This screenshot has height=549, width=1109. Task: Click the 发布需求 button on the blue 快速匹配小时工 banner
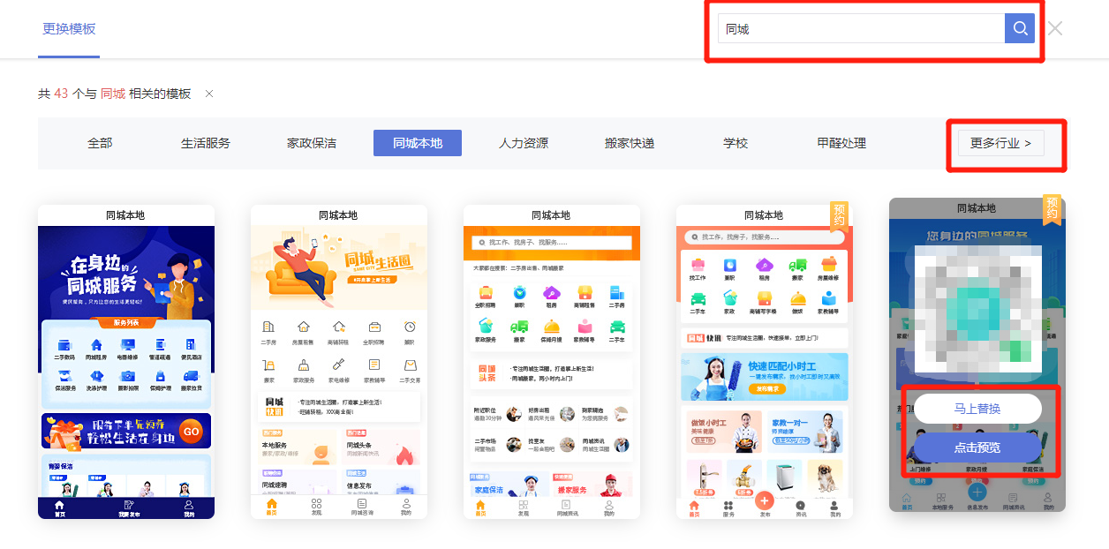(x=766, y=388)
